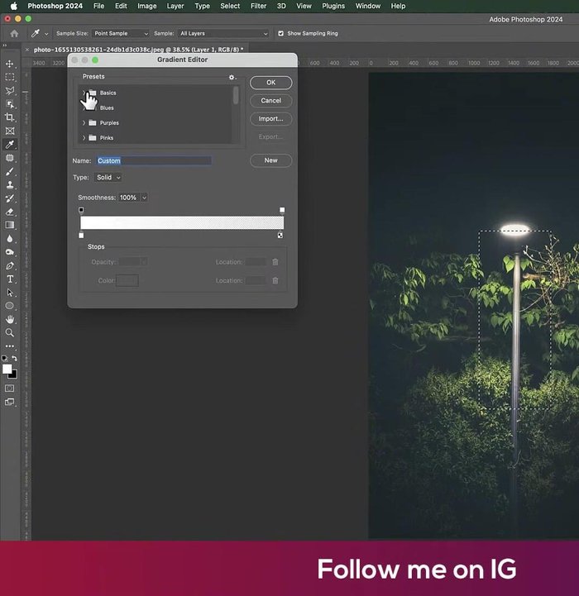579x596 pixels.
Task: Expand the Purples preset folder
Action: 84,123
